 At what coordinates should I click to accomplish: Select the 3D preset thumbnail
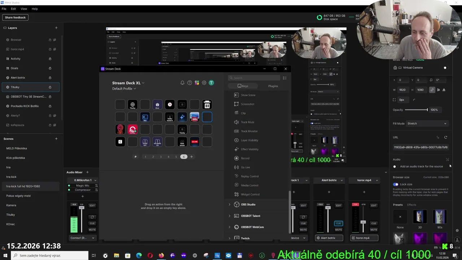420,217
